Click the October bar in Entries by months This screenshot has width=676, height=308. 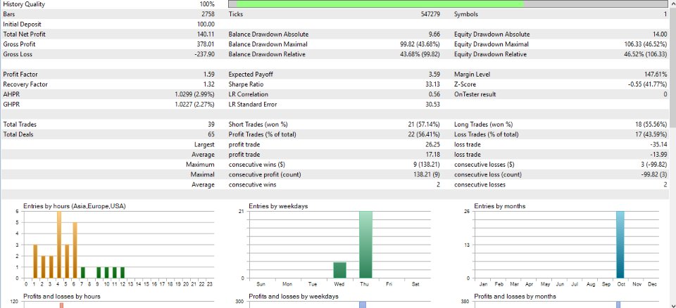pos(620,245)
